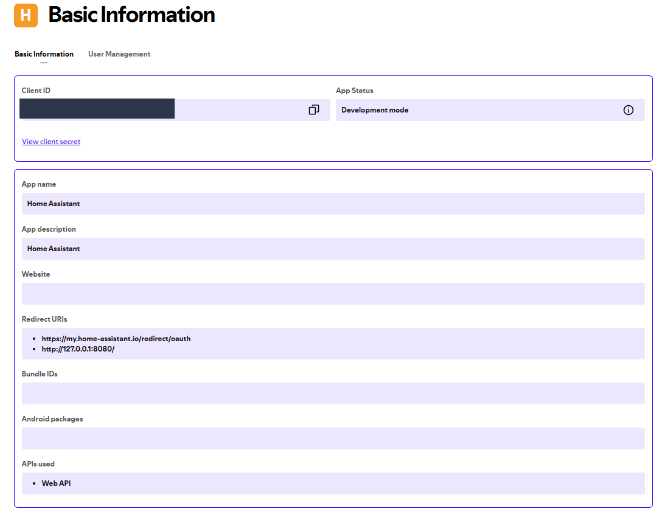Viewport: 662px width, 509px height.
Task: Click the App name field
Action: click(x=333, y=204)
